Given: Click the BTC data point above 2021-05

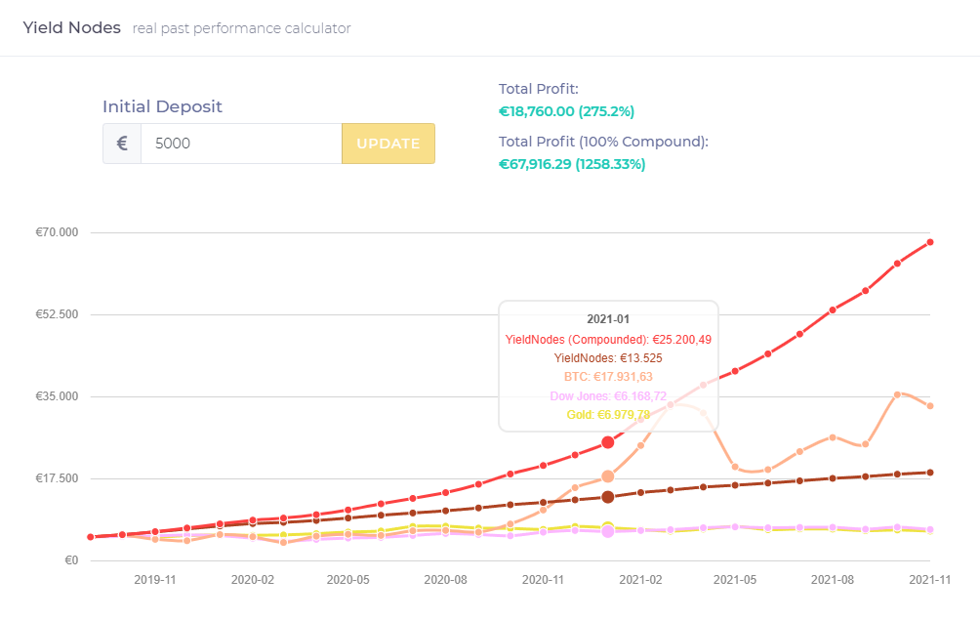Looking at the screenshot, I should 735,468.
